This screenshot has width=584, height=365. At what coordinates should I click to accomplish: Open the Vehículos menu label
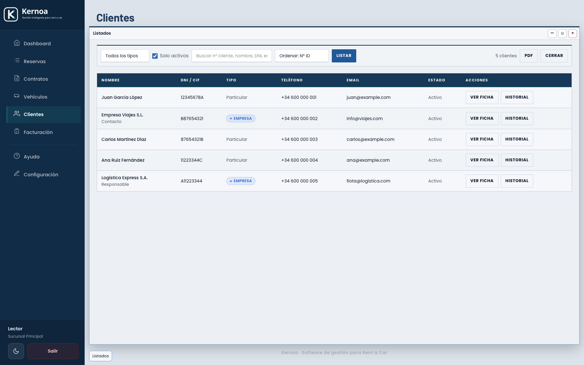tap(35, 97)
